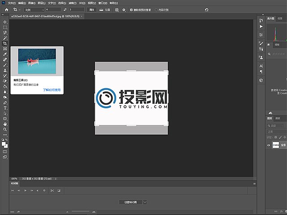Open the Layer menu

pyautogui.click(x=42, y=3)
